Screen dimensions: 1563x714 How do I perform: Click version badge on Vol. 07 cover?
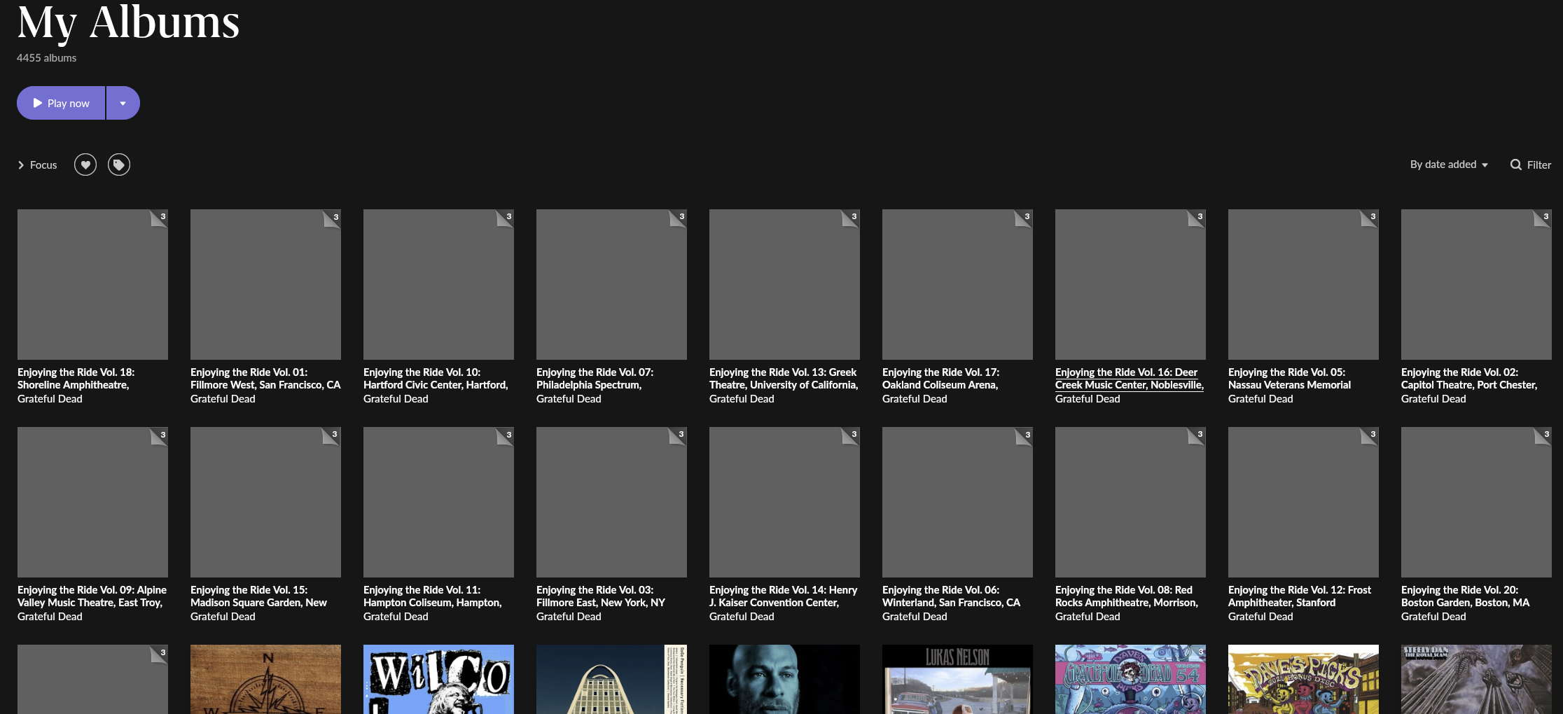pyautogui.click(x=679, y=218)
